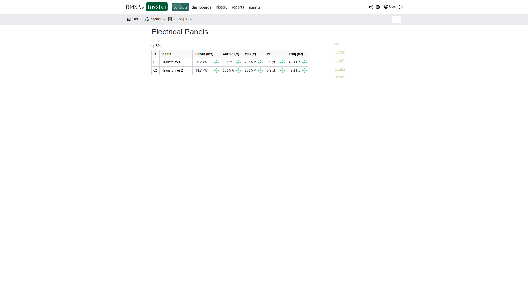Screen dimensions: 528x297
Task: Click the white box in sub-navigation bar
Action: click(x=396, y=19)
